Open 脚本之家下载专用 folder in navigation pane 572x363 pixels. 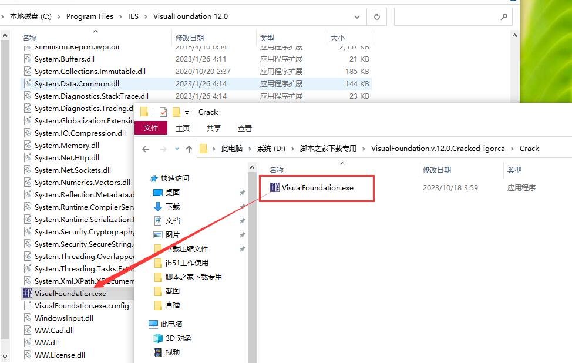pyautogui.click(x=194, y=277)
